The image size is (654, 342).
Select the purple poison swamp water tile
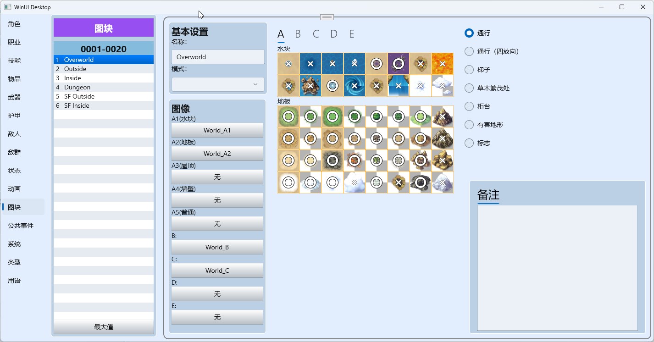click(399, 64)
